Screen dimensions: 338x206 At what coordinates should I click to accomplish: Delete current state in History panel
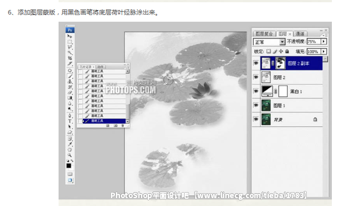(123, 125)
